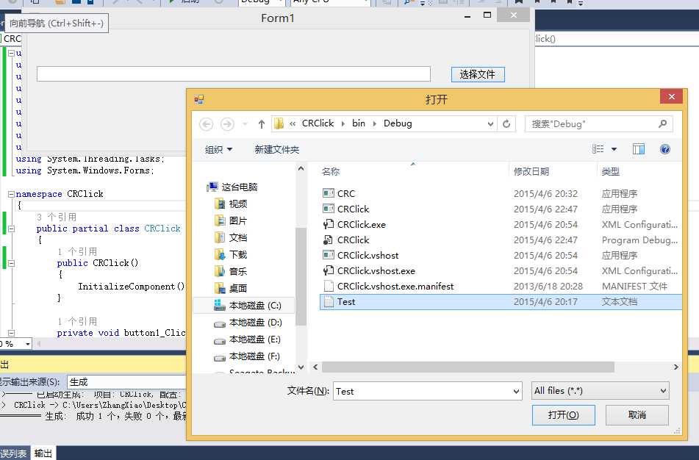
Task: Switch to the Error List tab
Action: pos(13,453)
